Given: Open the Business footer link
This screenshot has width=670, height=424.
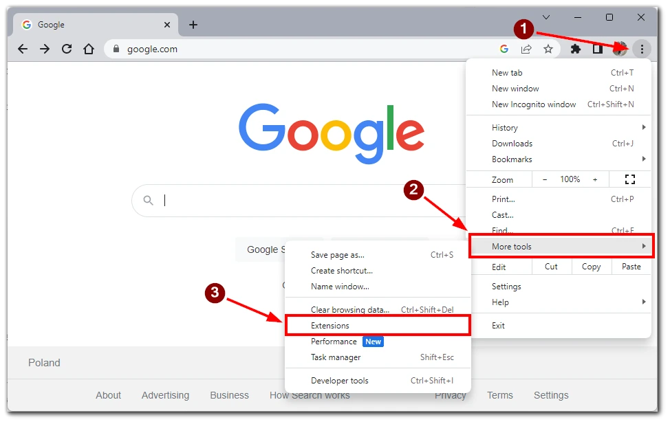Looking at the screenshot, I should [x=230, y=395].
